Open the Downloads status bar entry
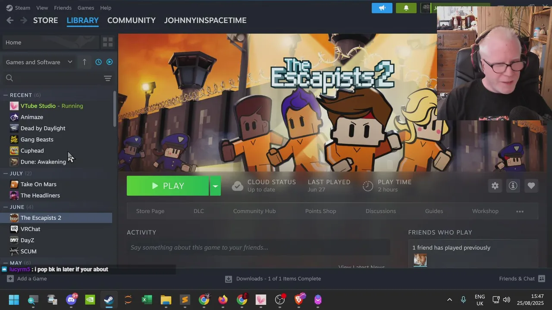 pos(273,279)
